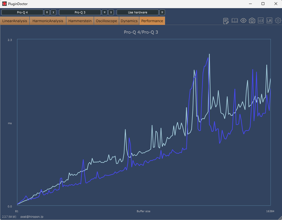Click the ms y-axis label
Image resolution: width=282 pixels, height=220 pixels.
click(10, 123)
